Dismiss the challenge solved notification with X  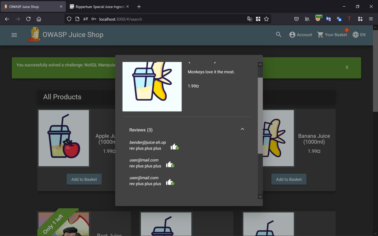(347, 67)
